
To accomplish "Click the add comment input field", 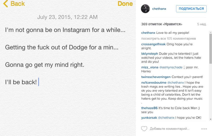I will click(x=169, y=129).
